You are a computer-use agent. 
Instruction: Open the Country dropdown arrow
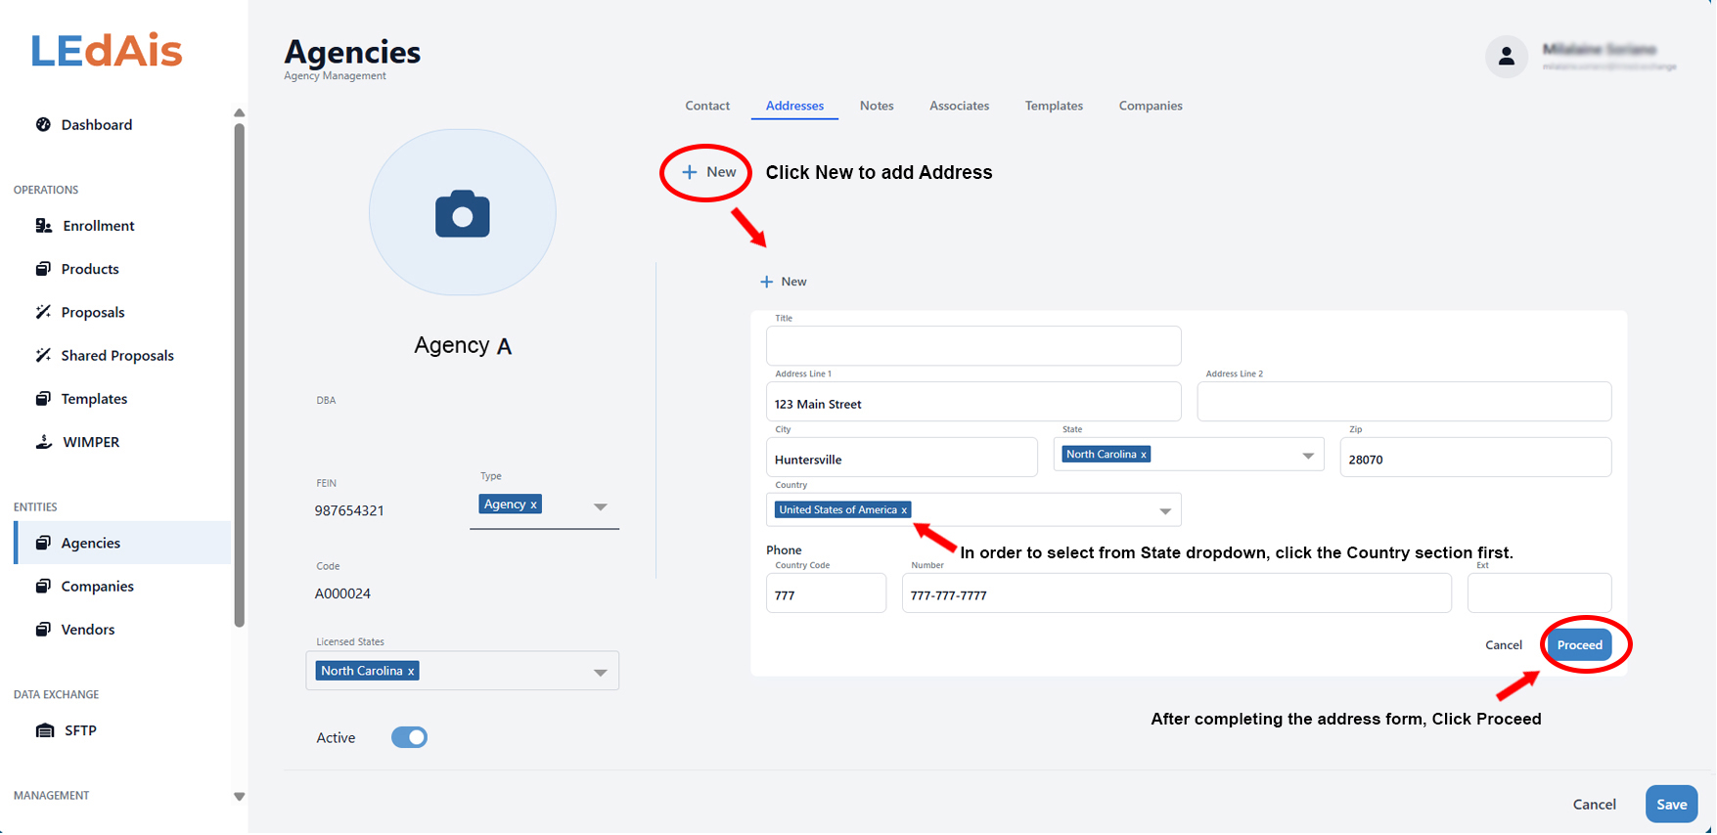click(1165, 511)
